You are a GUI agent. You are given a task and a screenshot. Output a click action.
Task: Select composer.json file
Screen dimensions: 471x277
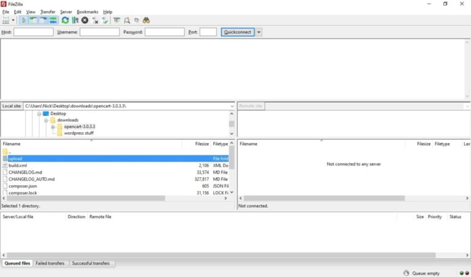coord(115,186)
